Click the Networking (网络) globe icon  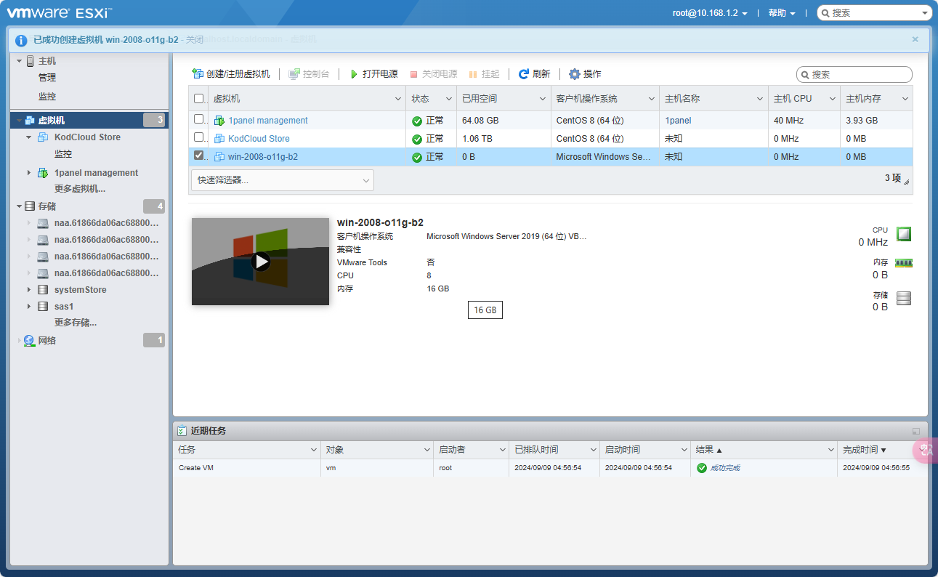point(29,340)
